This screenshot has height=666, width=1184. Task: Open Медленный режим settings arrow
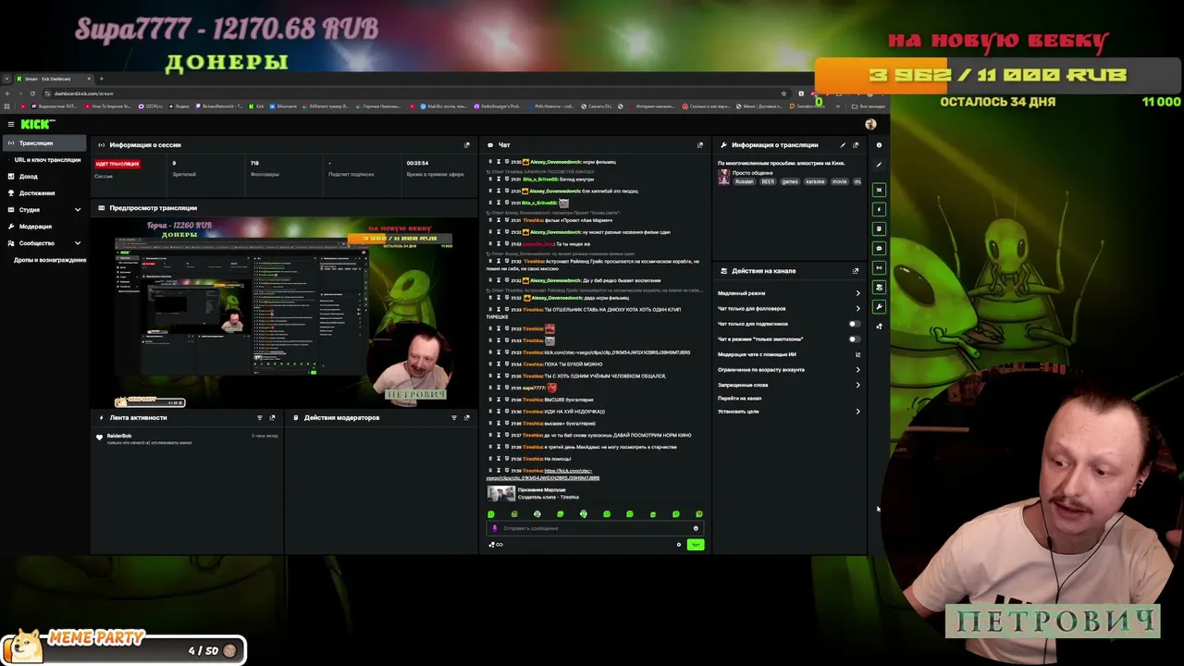pos(857,293)
